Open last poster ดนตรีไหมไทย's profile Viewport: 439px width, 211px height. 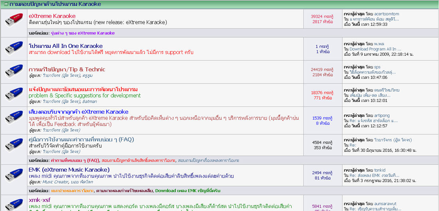[387, 90]
